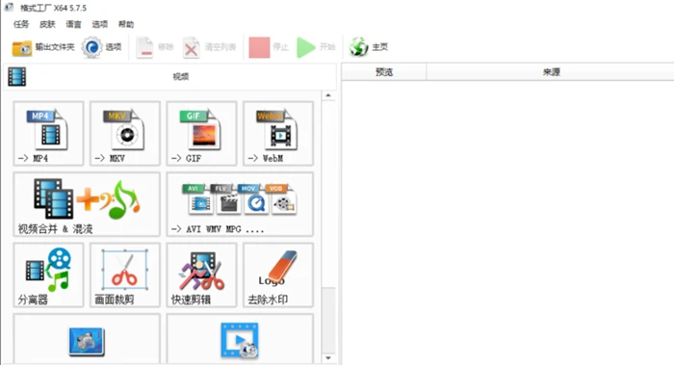
Task: Click the 预览 column header
Action: [x=384, y=72]
